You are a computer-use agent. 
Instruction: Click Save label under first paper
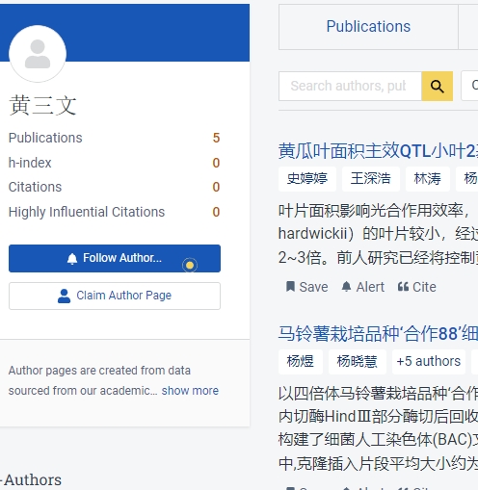313,287
